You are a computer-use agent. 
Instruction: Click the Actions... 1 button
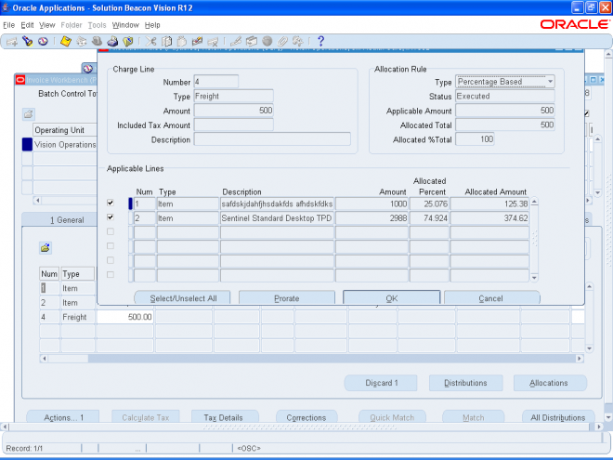(63, 417)
